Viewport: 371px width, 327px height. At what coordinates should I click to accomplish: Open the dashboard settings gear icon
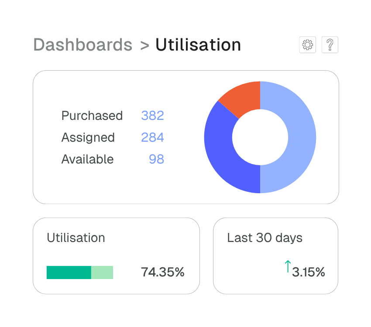click(x=307, y=45)
